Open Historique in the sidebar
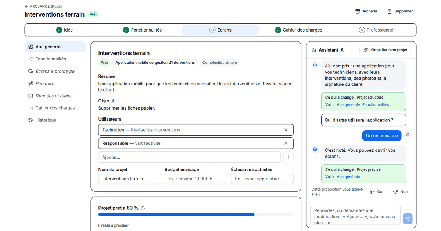The height and width of the screenshot is (231, 441). pyautogui.click(x=55, y=120)
